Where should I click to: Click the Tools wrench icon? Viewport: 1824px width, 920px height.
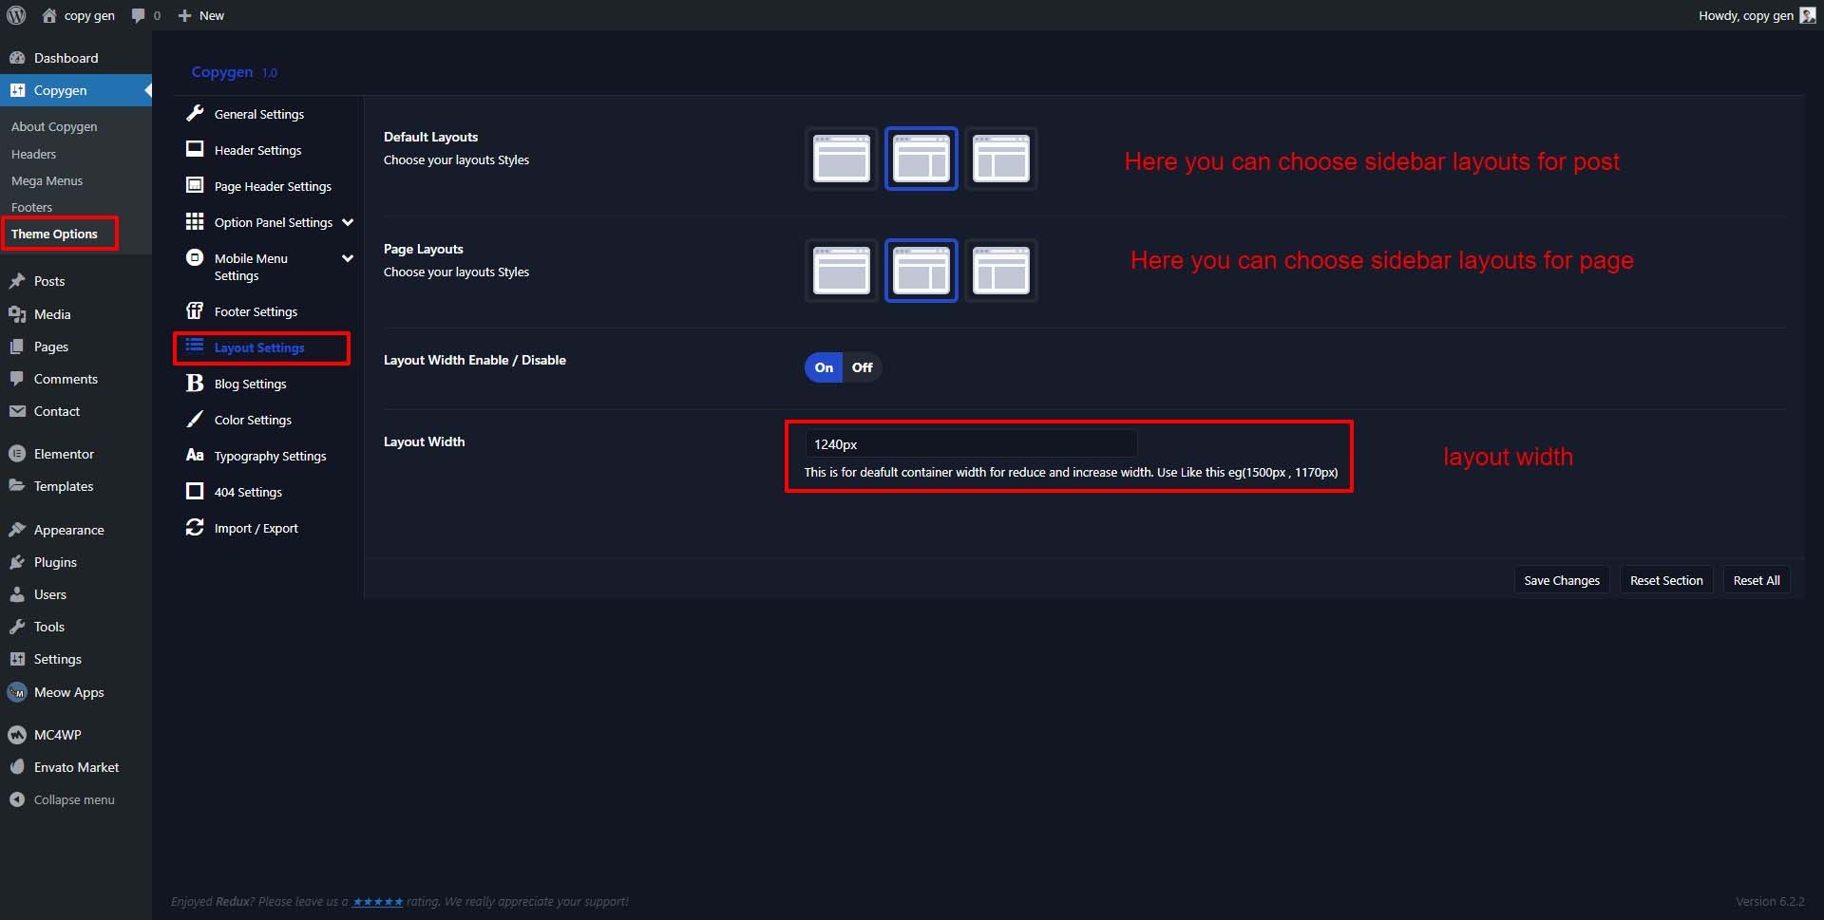pos(17,627)
